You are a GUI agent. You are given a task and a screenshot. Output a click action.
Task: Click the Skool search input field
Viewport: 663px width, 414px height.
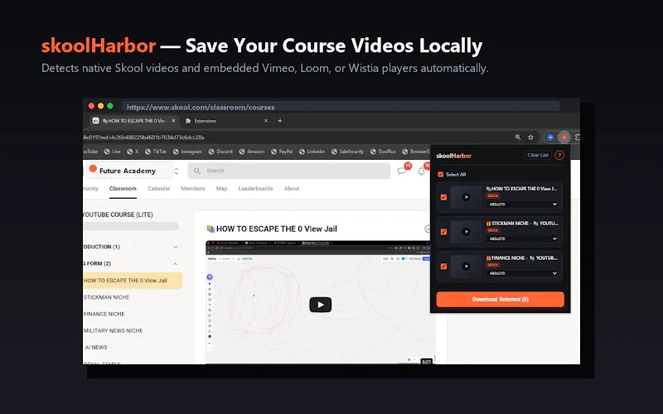288,171
